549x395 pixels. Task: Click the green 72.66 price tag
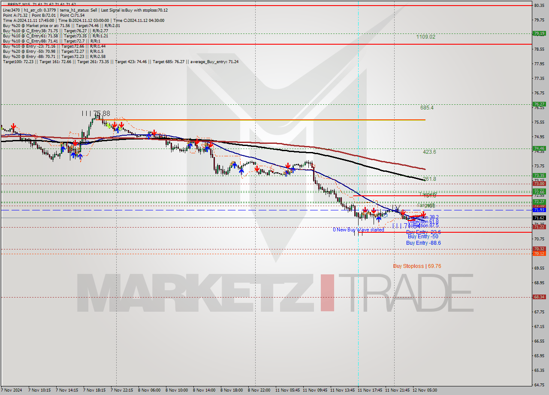[539, 191]
